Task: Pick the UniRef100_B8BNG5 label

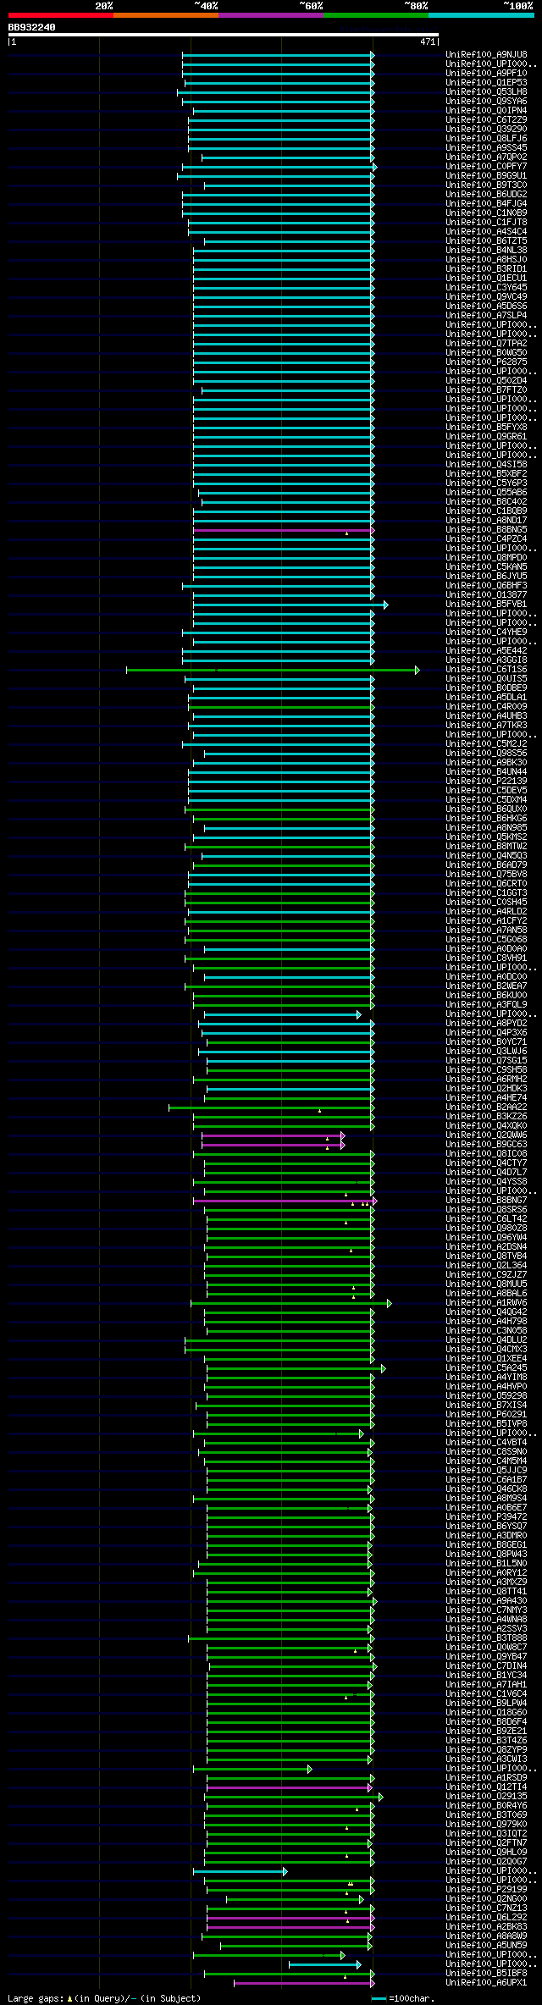Action: click(x=486, y=530)
